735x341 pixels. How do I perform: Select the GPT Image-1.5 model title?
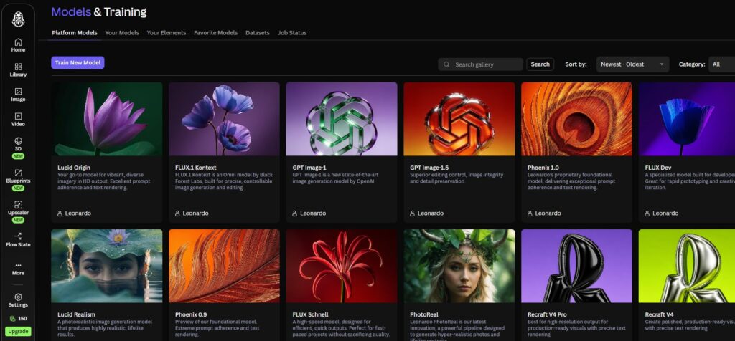point(429,168)
